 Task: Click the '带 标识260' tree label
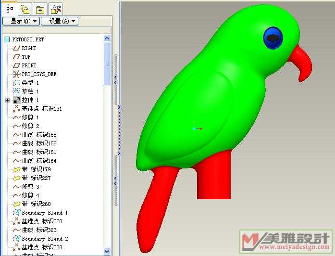click(37, 204)
